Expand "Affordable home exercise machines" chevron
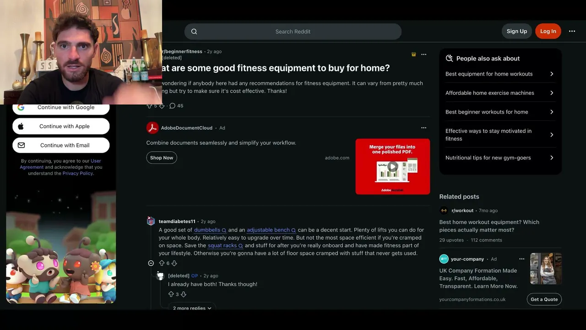The width and height of the screenshot is (586, 330). click(x=552, y=93)
